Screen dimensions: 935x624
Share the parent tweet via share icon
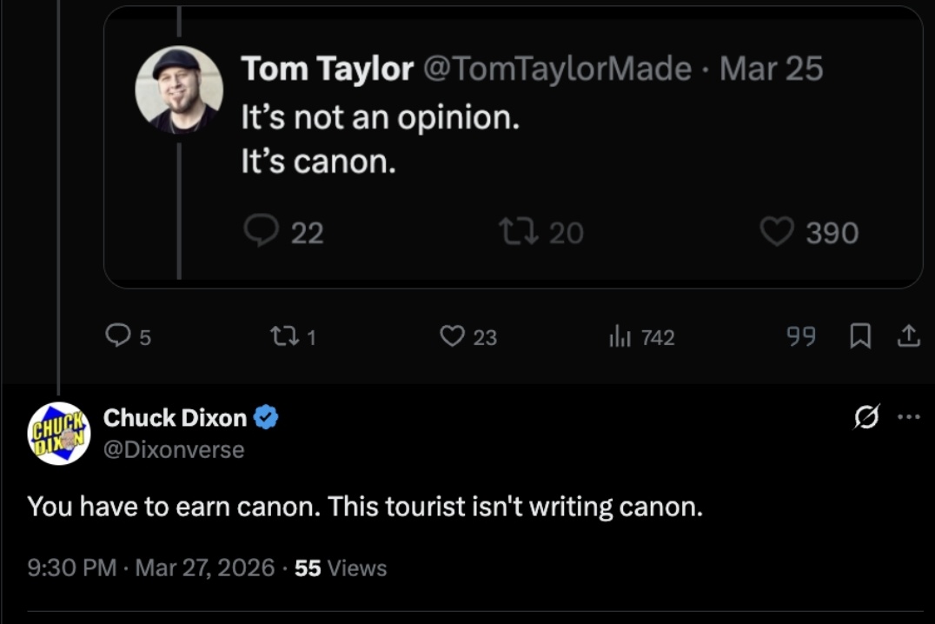coord(907,336)
